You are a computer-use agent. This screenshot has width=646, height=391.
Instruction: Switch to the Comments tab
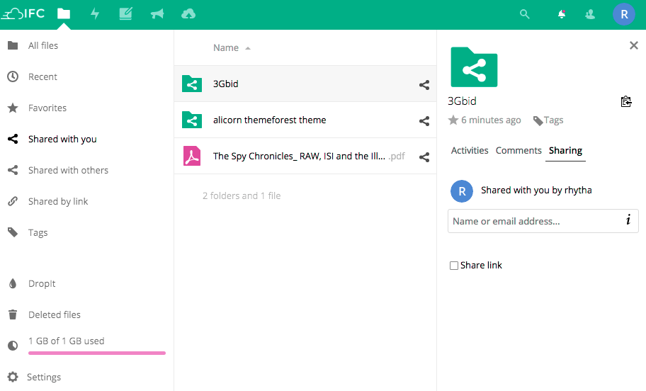pyautogui.click(x=518, y=150)
